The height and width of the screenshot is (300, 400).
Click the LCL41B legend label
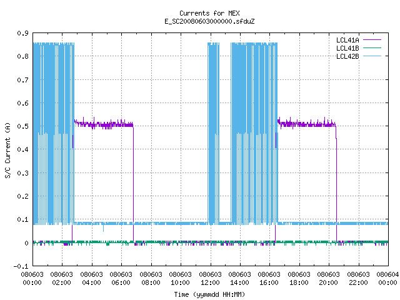click(347, 48)
